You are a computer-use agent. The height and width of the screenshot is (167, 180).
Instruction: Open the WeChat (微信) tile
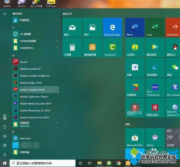click(173, 68)
